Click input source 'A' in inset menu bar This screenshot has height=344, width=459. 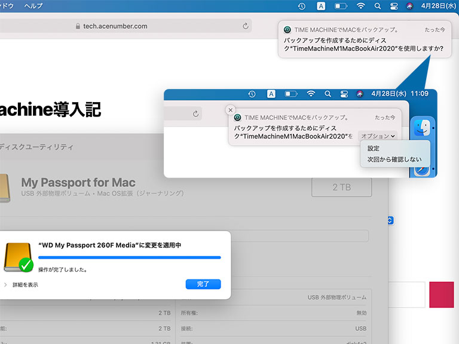coord(271,94)
